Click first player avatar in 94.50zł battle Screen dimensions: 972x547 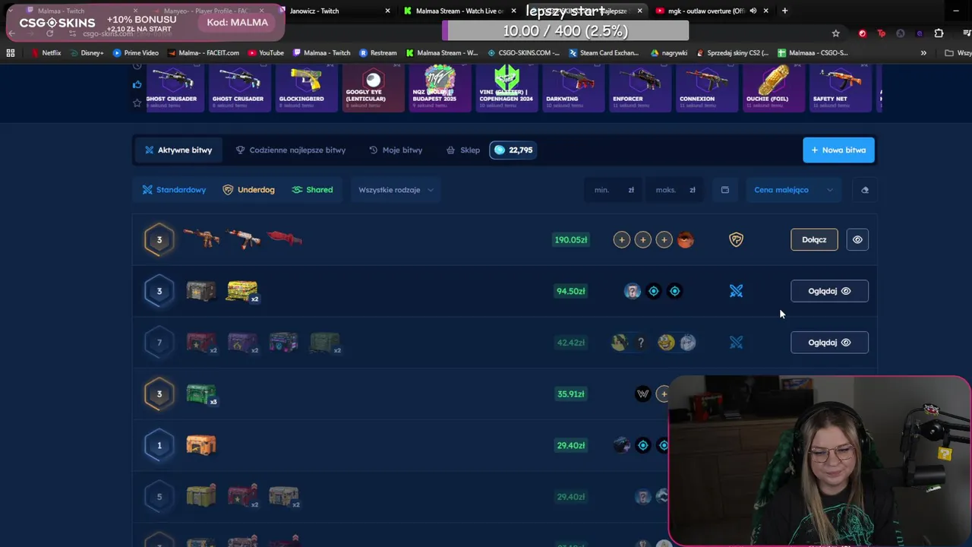pos(633,291)
